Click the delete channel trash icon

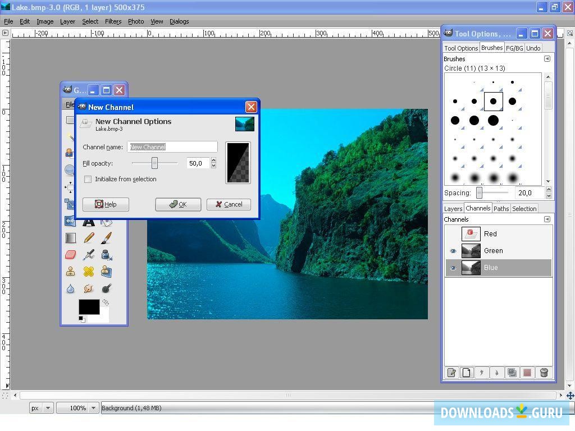[x=543, y=373]
